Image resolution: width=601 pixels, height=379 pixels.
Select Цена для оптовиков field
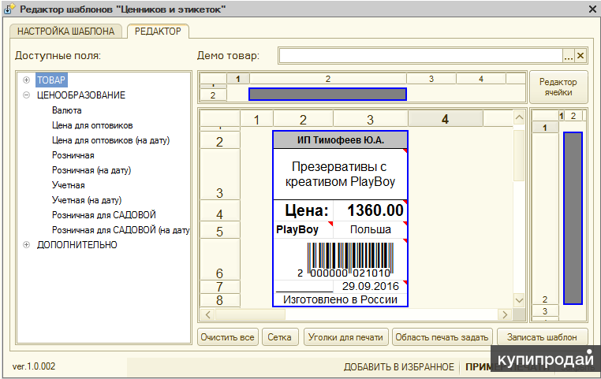[92, 125]
